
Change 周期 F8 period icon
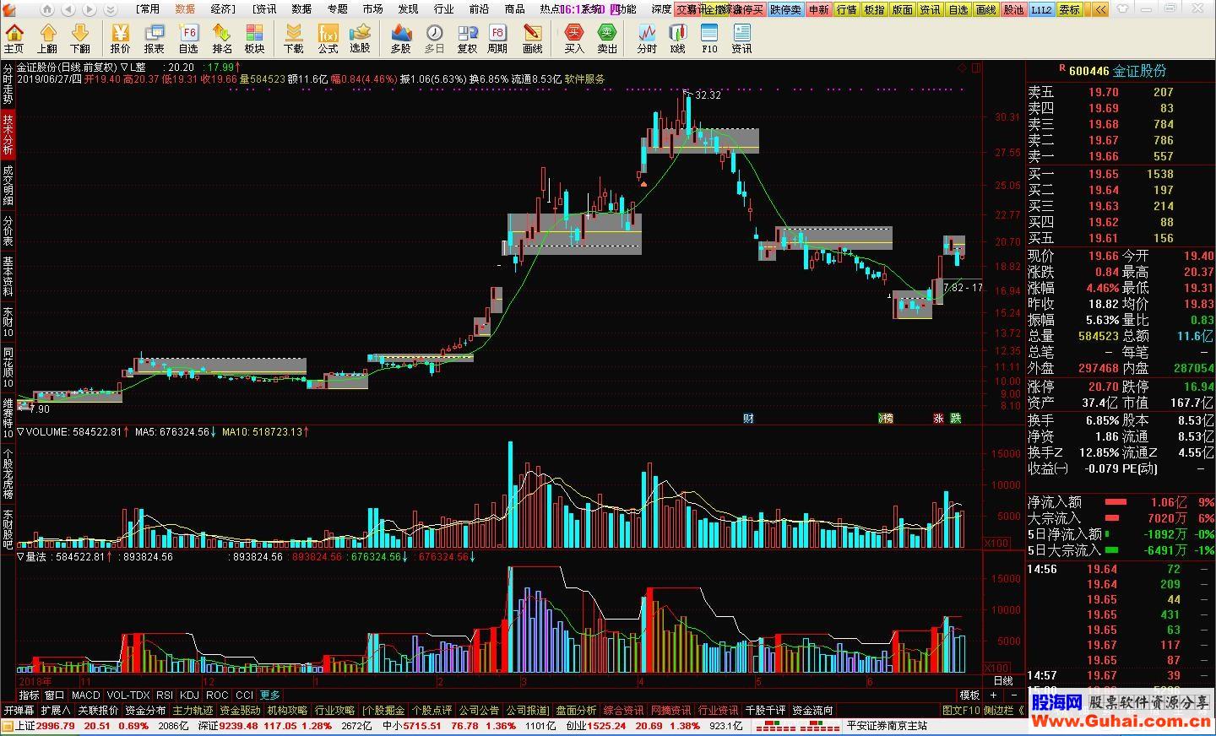497,38
